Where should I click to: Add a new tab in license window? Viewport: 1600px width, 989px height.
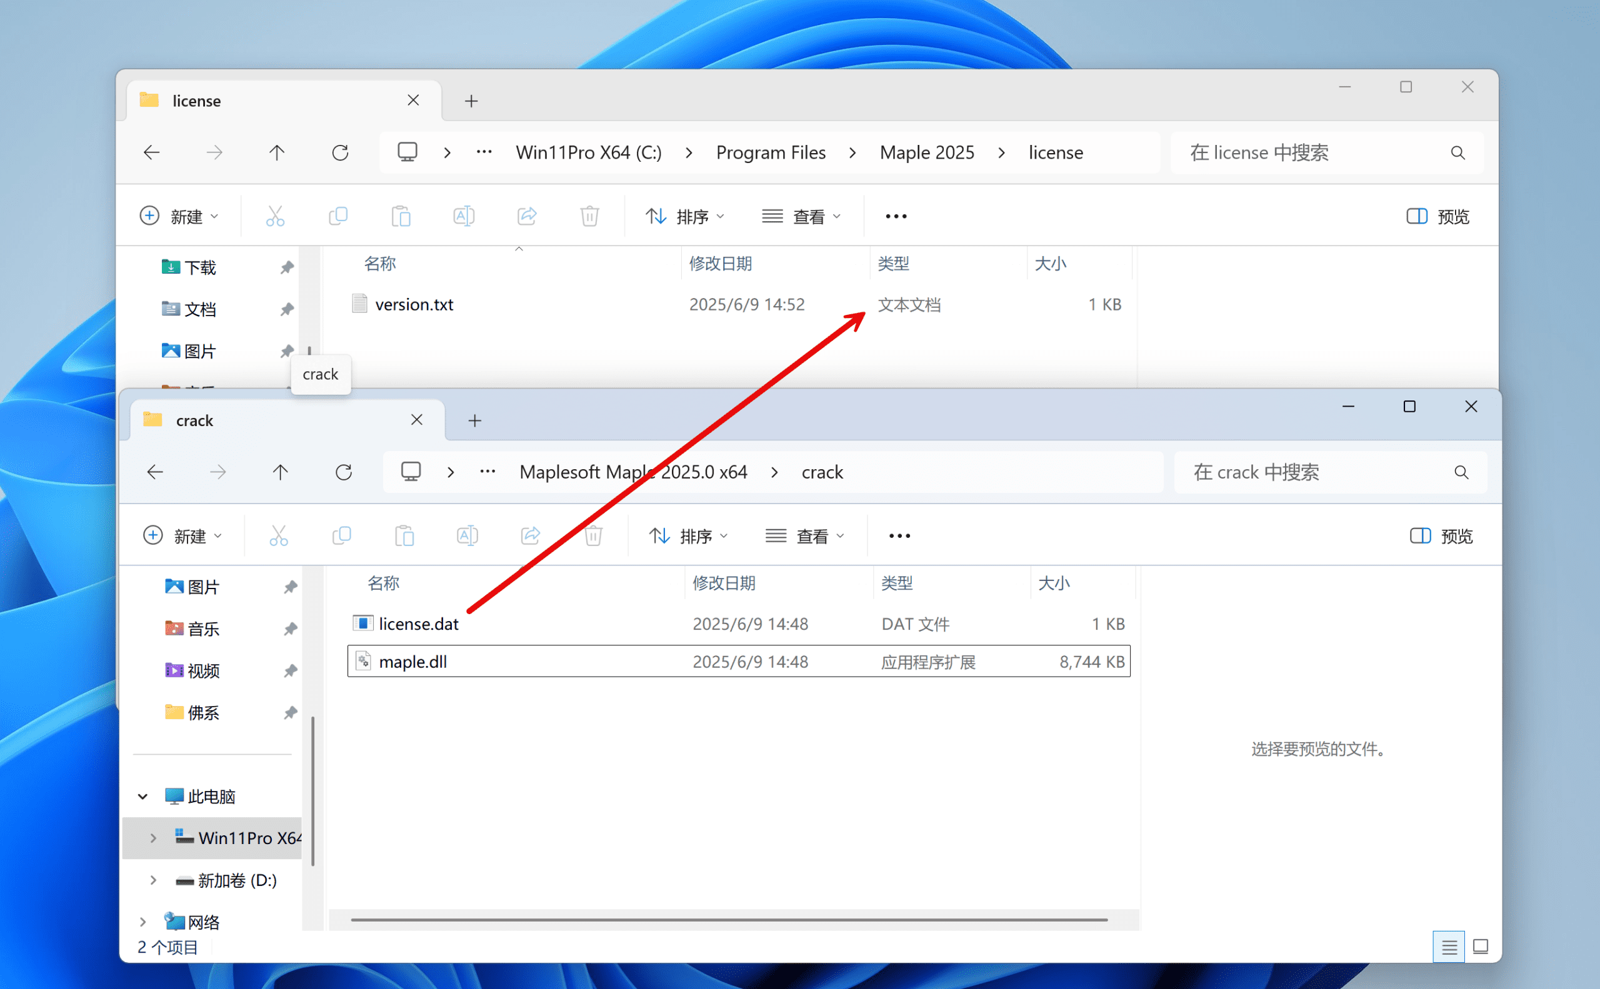[x=471, y=101]
